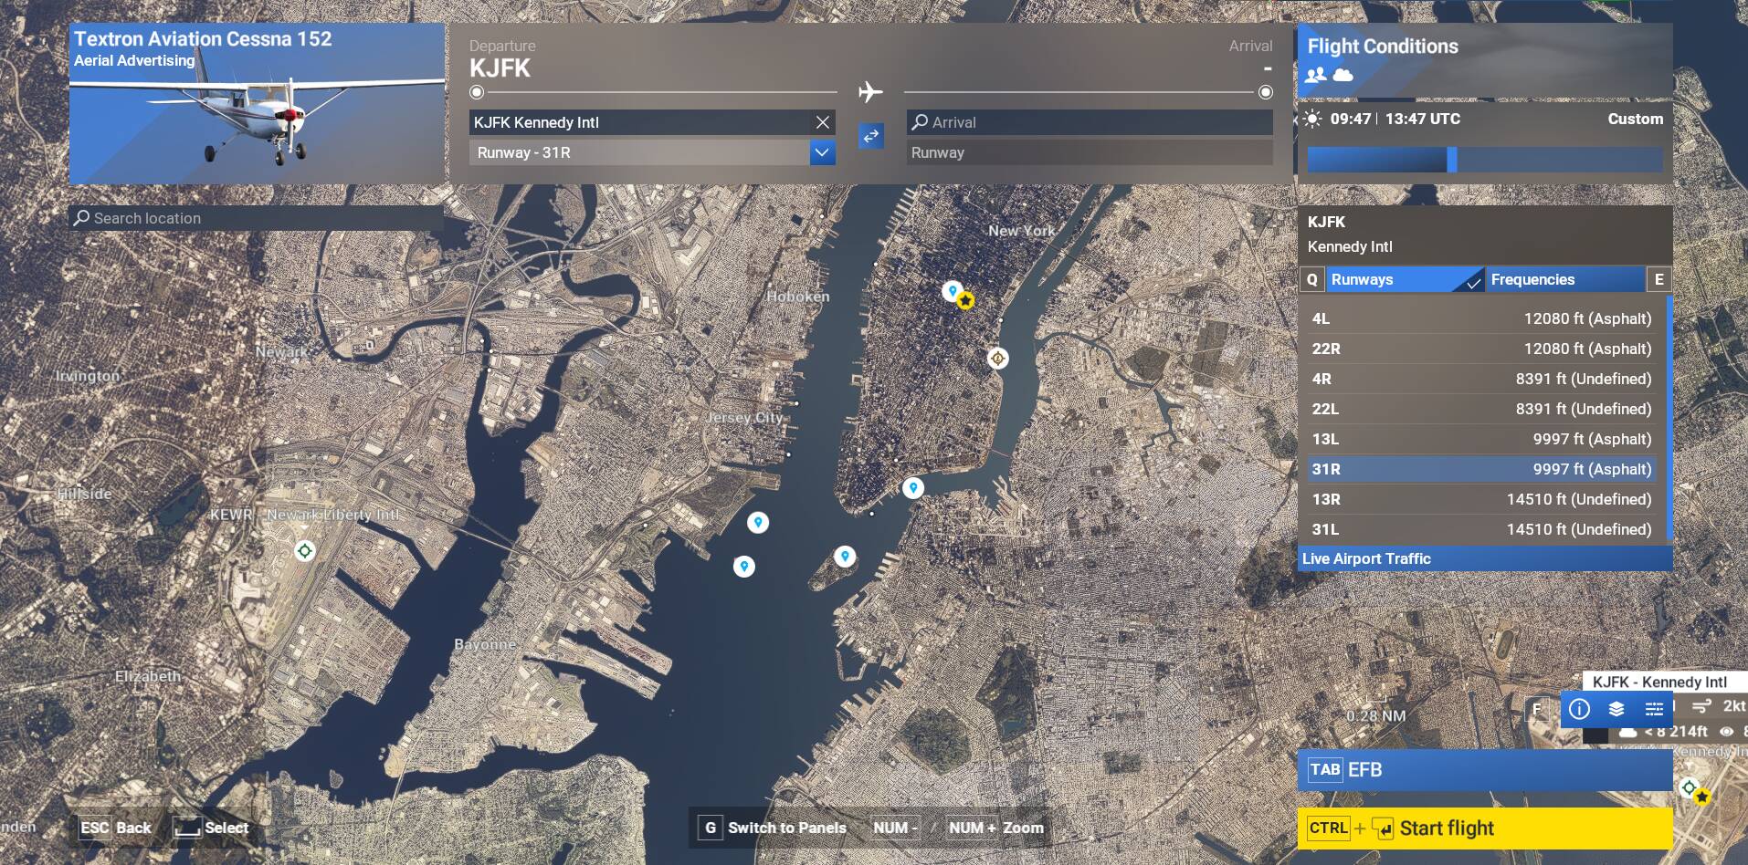Click the gold heliport marker on East River
This screenshot has width=1748, height=865.
[998, 359]
